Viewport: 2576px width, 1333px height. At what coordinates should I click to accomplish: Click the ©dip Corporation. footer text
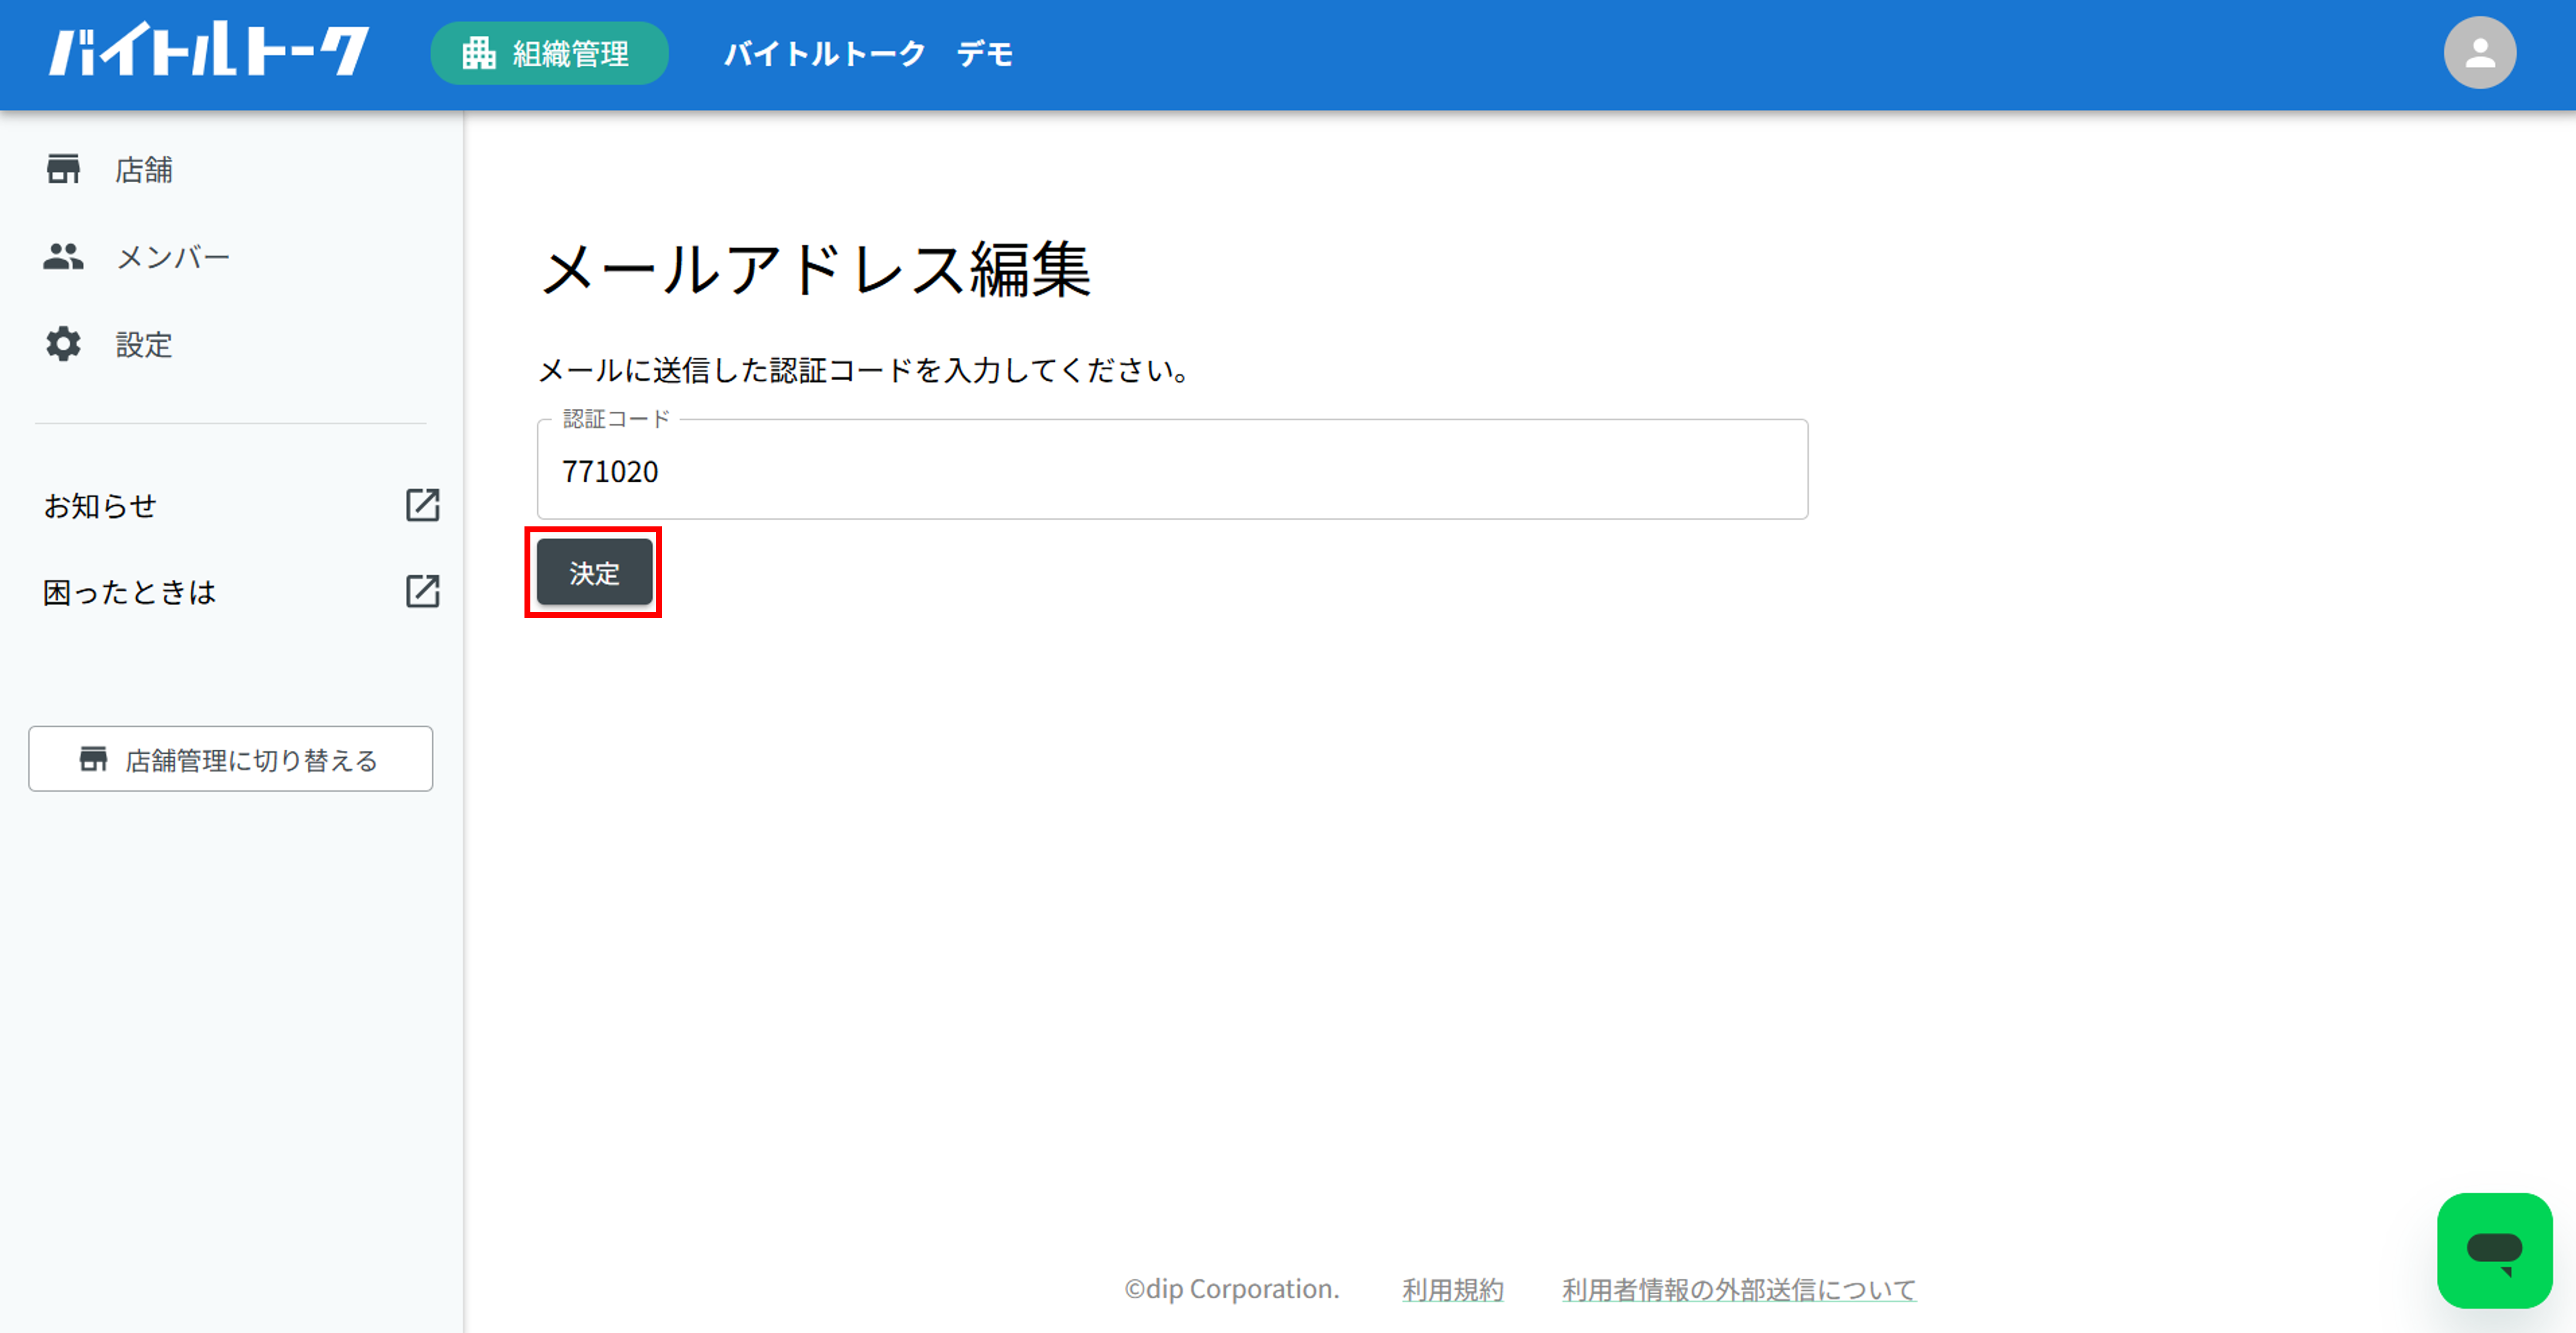pyautogui.click(x=1231, y=1289)
